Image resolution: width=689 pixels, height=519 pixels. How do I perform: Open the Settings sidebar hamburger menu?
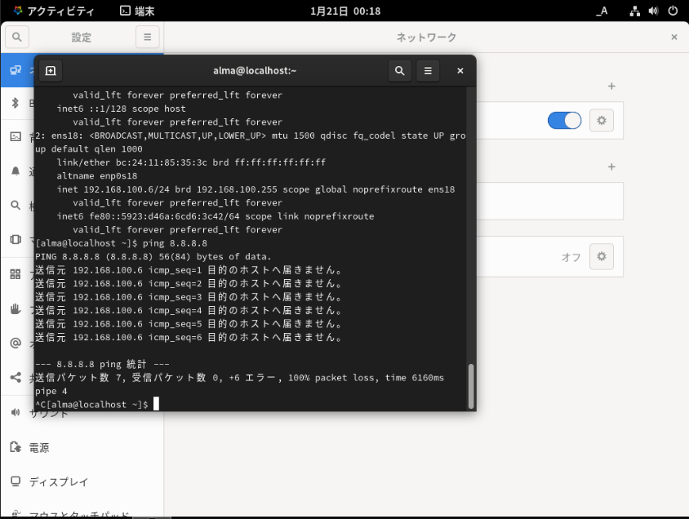coord(147,37)
